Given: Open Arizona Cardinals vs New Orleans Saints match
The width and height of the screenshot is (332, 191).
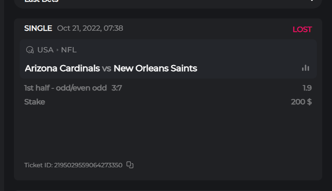Looking at the screenshot, I should tap(111, 68).
